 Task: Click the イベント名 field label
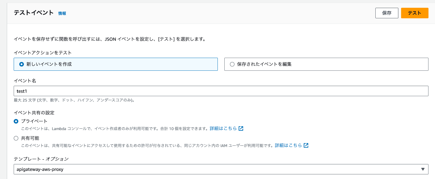click(x=25, y=81)
